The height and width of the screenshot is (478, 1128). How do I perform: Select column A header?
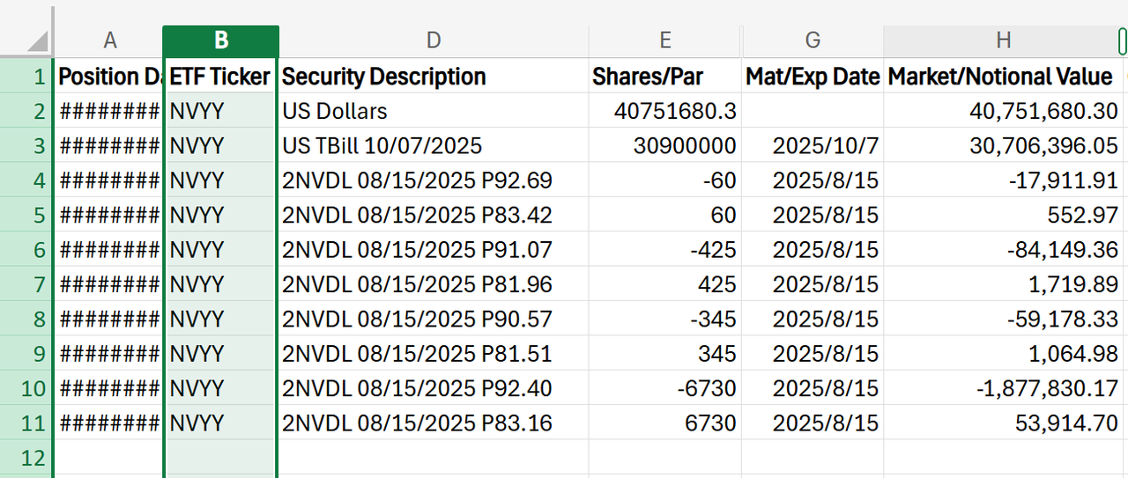click(109, 40)
